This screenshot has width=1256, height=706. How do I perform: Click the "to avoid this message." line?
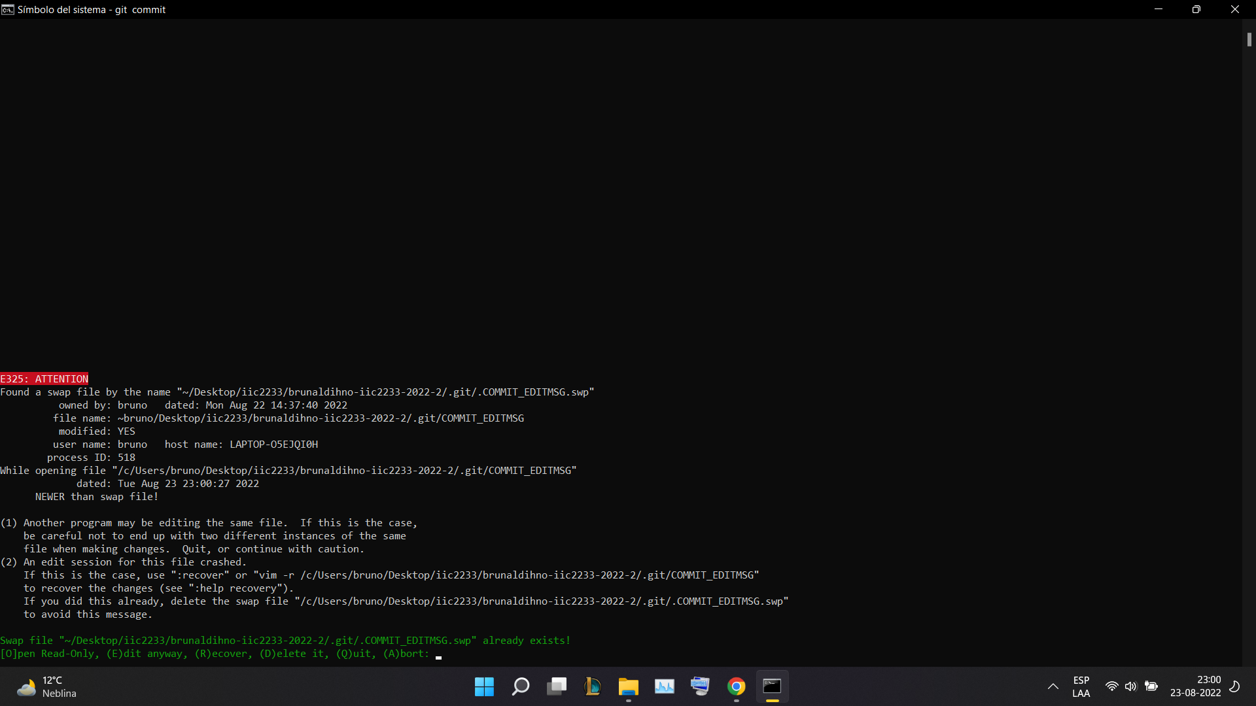88,614
